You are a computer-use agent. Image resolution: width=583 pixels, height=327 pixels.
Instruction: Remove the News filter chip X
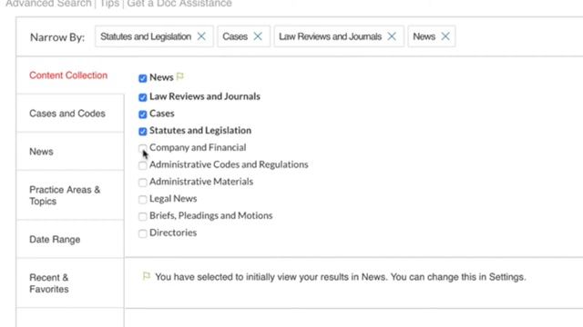[x=445, y=36]
